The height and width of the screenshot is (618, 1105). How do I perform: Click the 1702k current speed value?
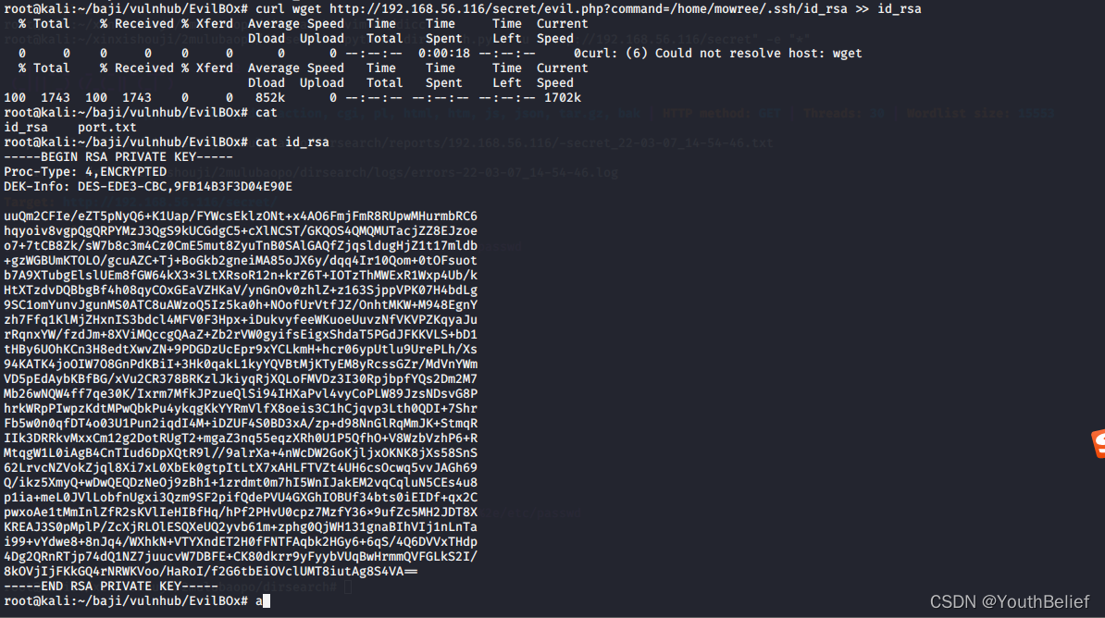click(x=563, y=98)
